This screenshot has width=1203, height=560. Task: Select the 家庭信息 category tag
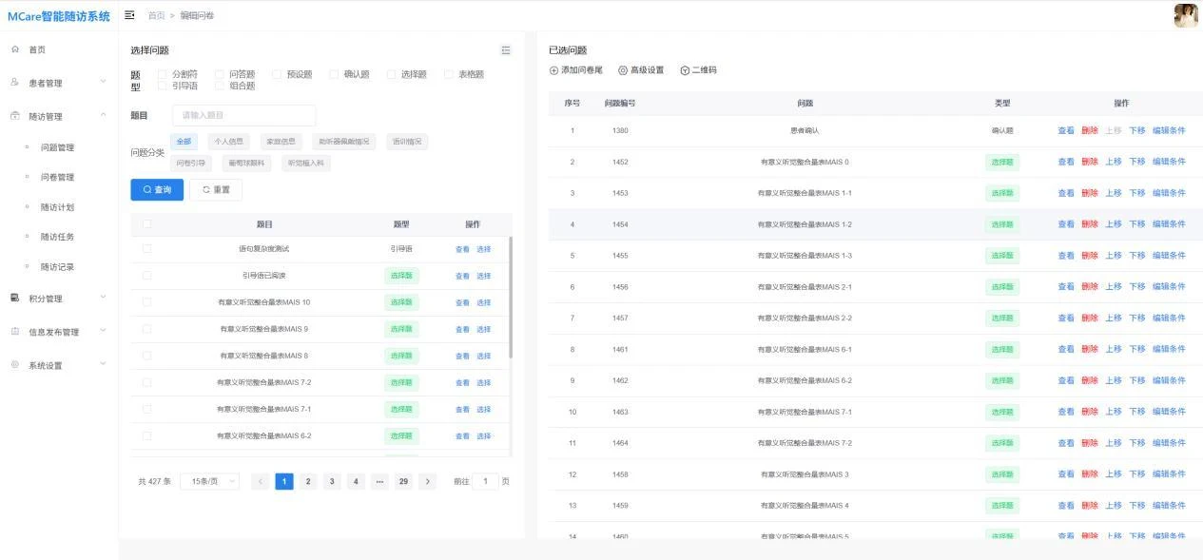pyautogui.click(x=281, y=142)
